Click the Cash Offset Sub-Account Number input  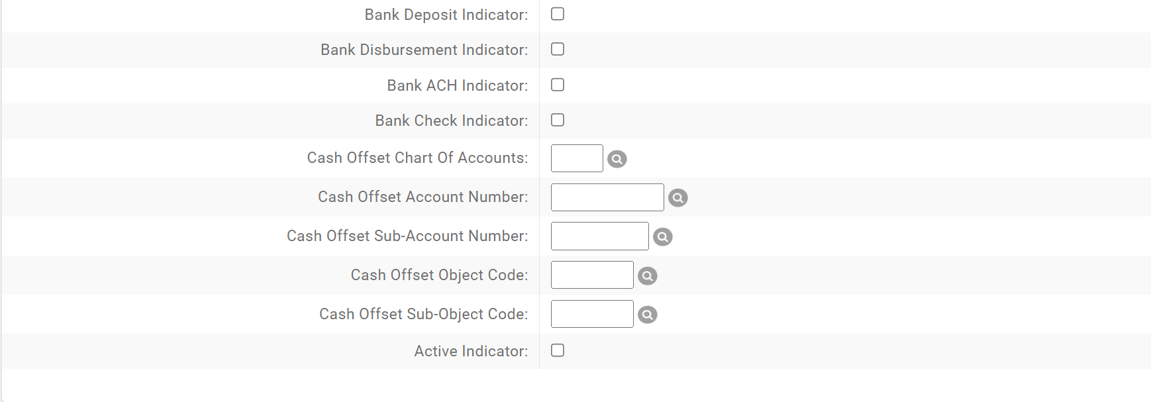[598, 236]
